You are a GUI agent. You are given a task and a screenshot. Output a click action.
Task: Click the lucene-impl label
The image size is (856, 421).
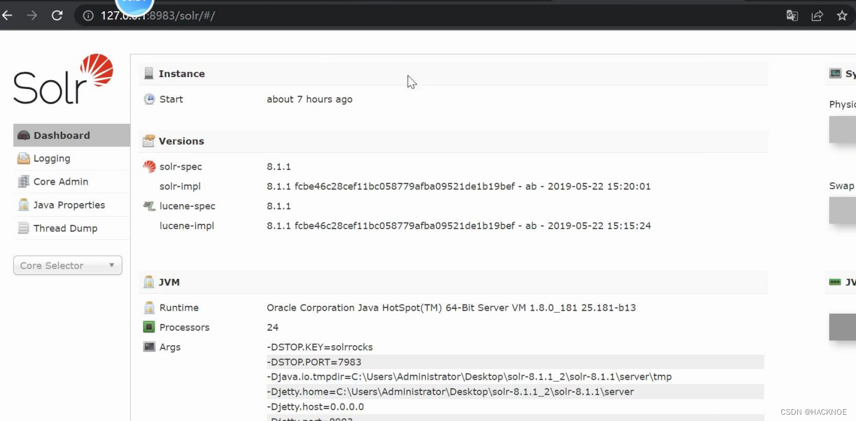[187, 226]
